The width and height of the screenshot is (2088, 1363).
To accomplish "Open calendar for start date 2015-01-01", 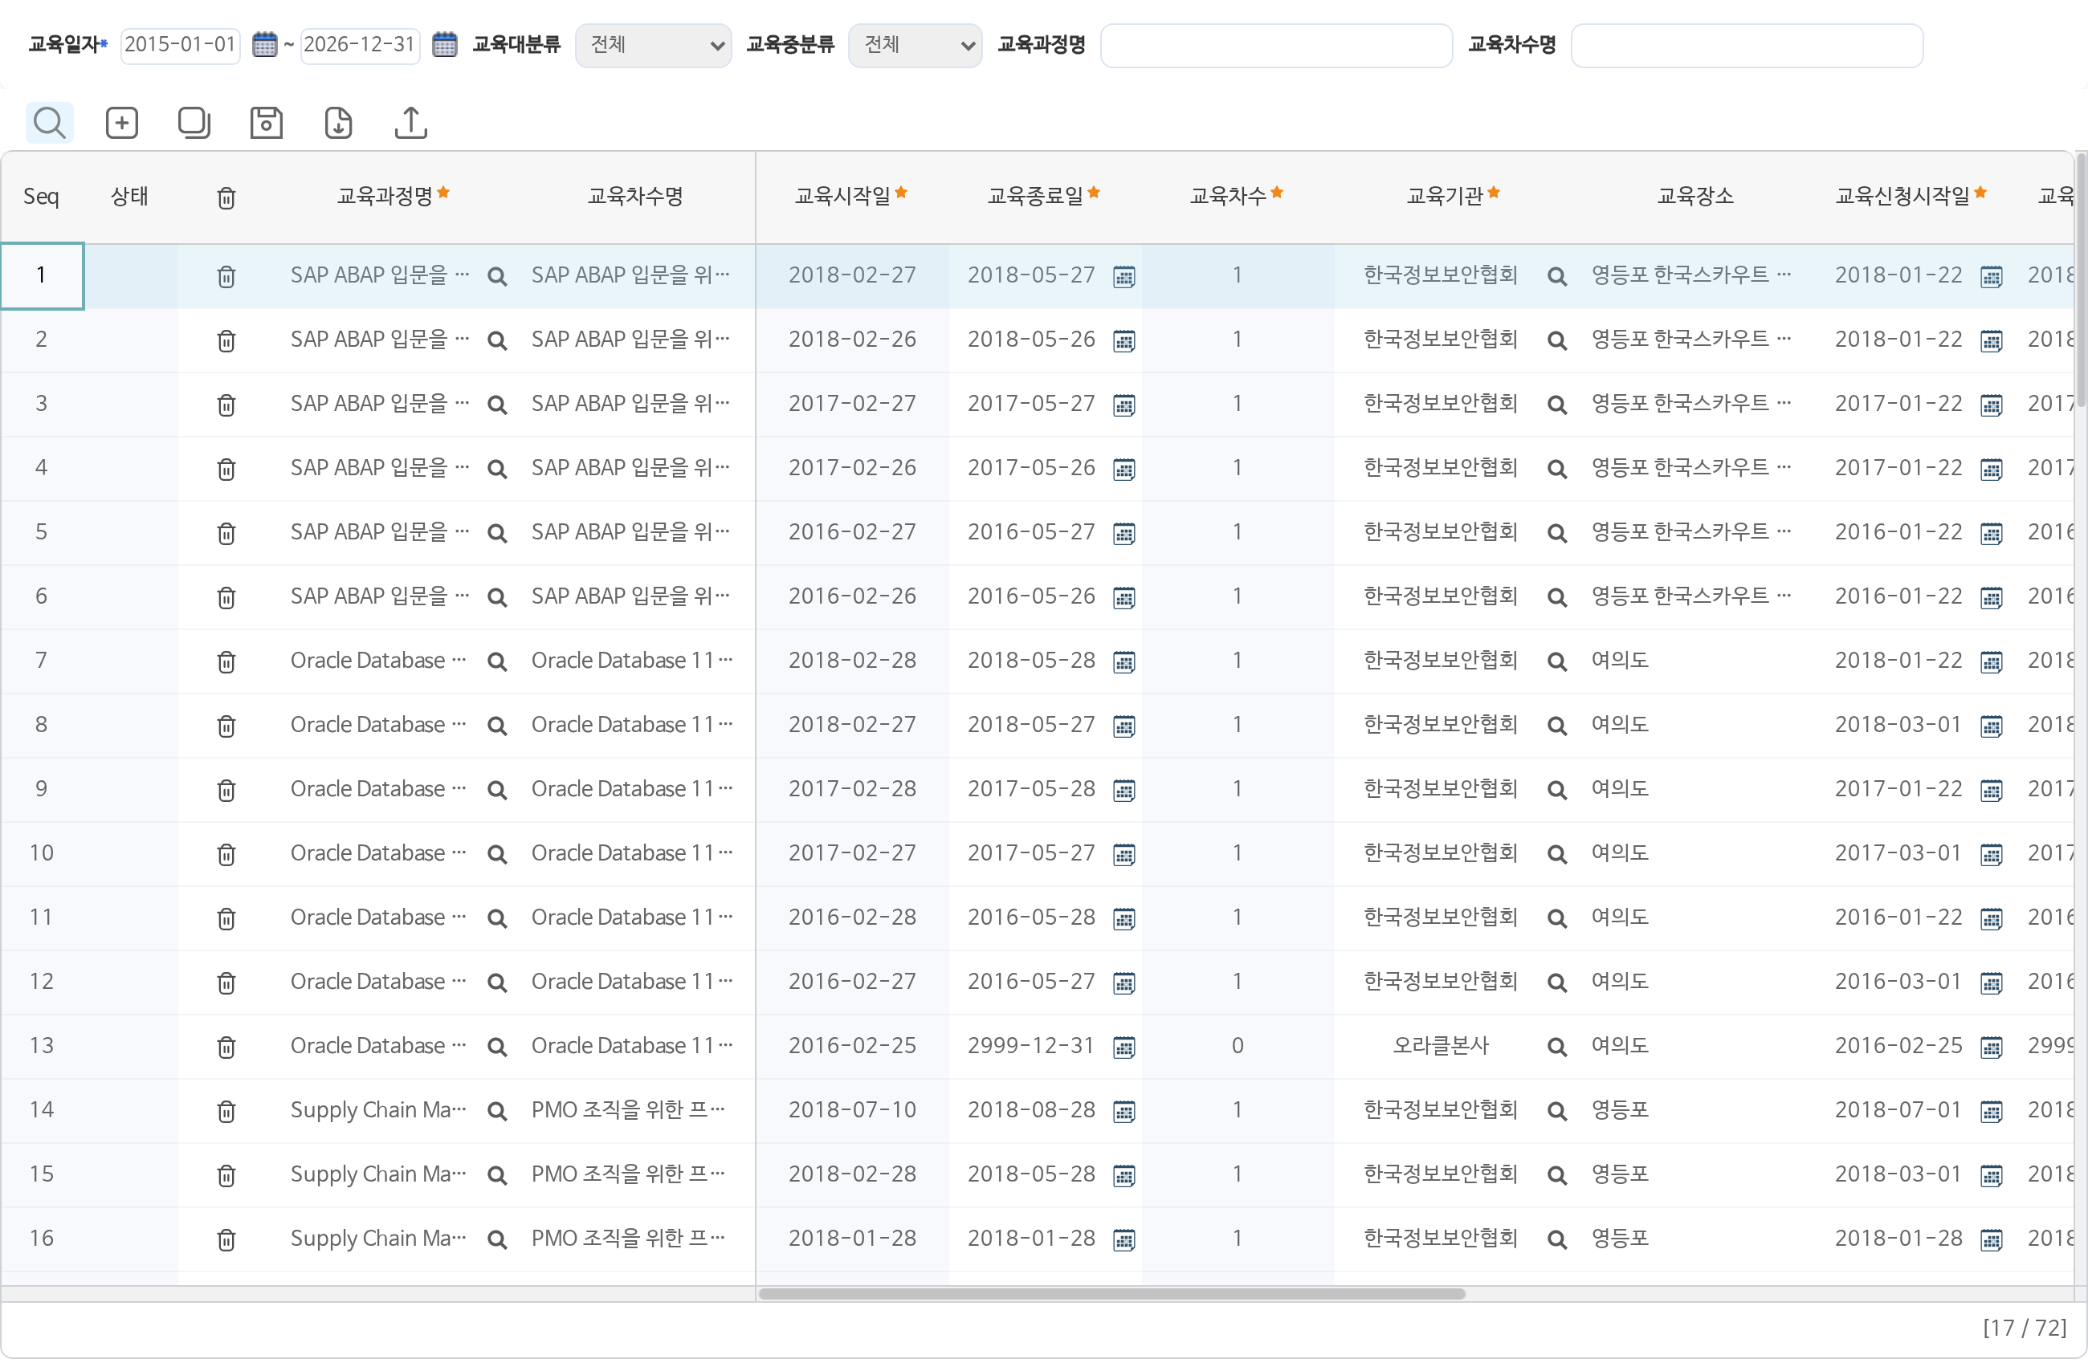I will pyautogui.click(x=264, y=45).
